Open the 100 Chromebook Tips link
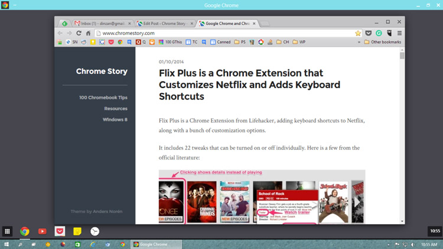This screenshot has height=249, width=443. (x=103, y=98)
